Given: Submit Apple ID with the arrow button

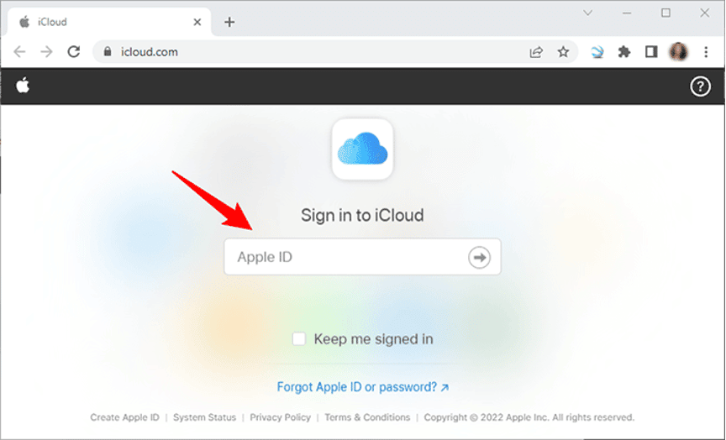Looking at the screenshot, I should point(479,257).
